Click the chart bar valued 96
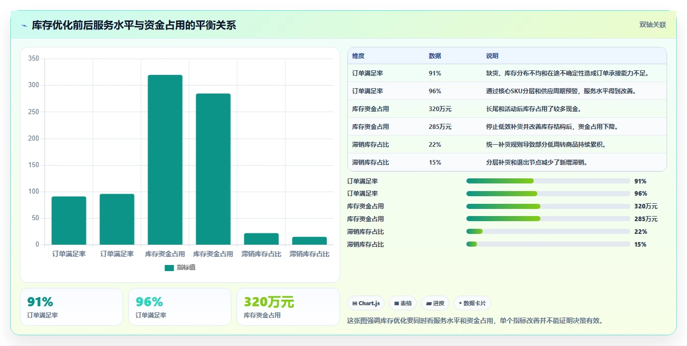 [117, 219]
